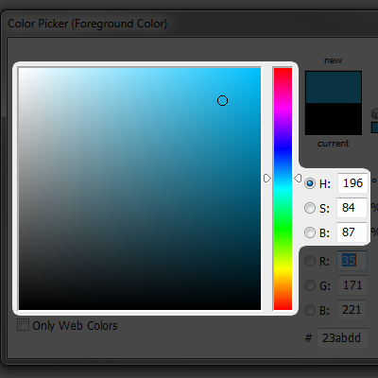Click the S value field showing 84
378x378 pixels.
pos(352,208)
